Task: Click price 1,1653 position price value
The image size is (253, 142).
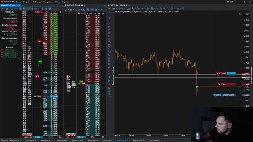Action: 11,21
